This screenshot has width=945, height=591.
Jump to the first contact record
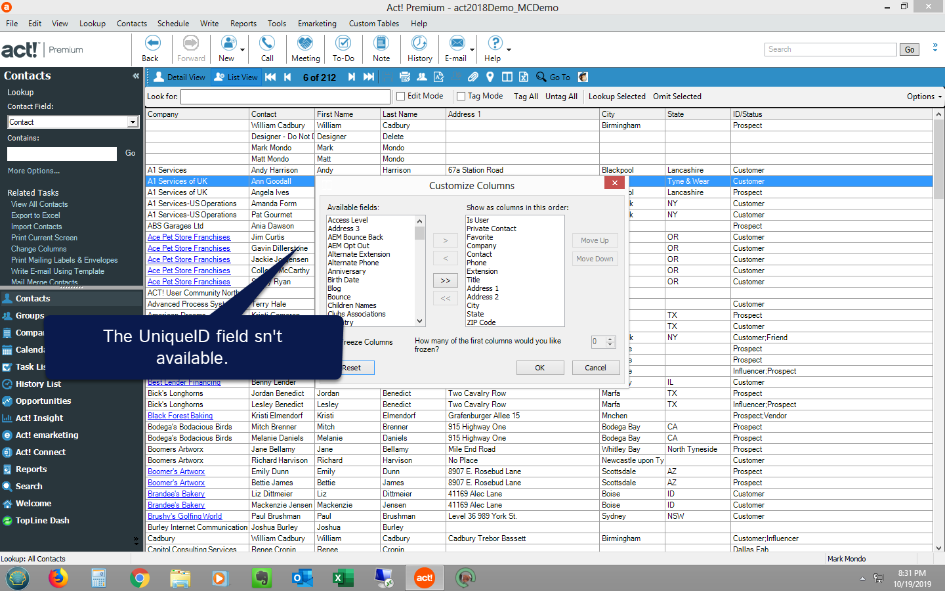270,77
